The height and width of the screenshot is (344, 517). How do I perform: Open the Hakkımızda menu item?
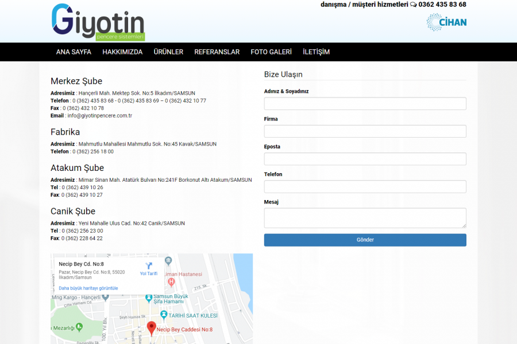tap(122, 52)
